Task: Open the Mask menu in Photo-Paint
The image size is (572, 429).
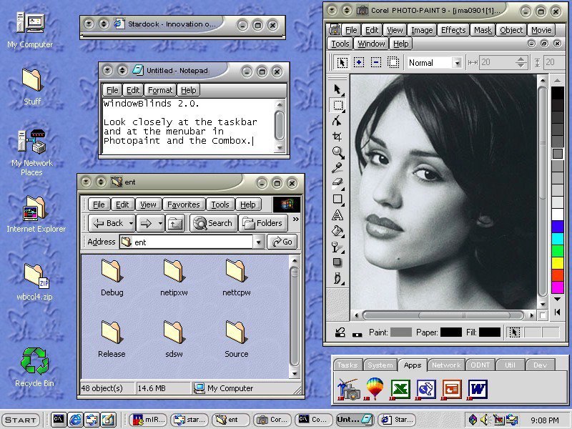Action: 483,30
